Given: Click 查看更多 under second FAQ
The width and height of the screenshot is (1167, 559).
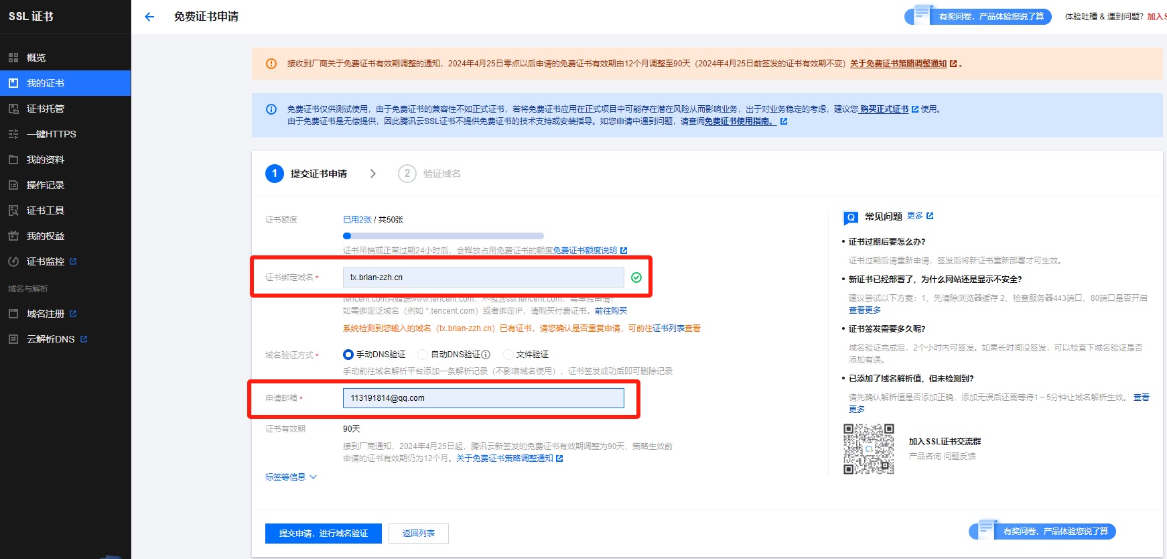Looking at the screenshot, I should point(865,310).
